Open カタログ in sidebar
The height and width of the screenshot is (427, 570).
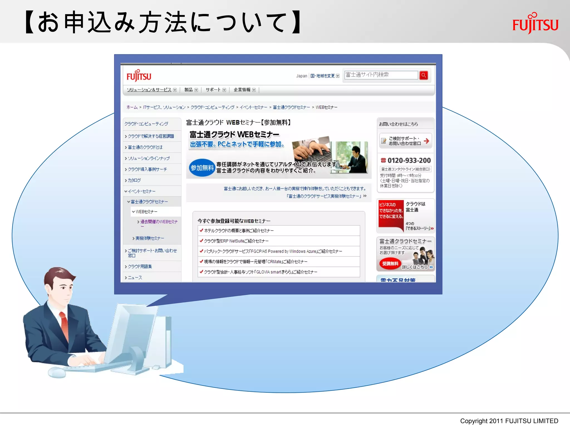[134, 180]
